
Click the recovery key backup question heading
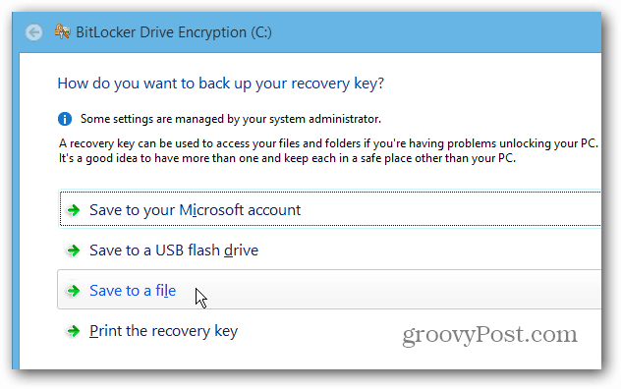(221, 83)
